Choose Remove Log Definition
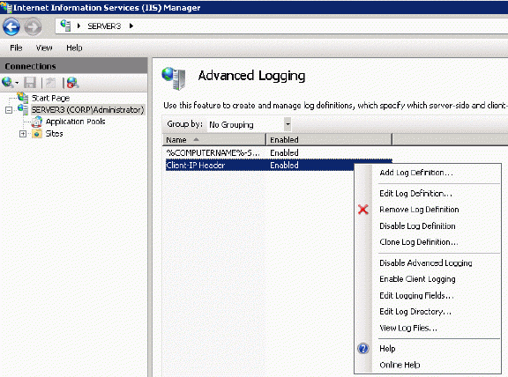This screenshot has height=377, width=508. click(419, 210)
